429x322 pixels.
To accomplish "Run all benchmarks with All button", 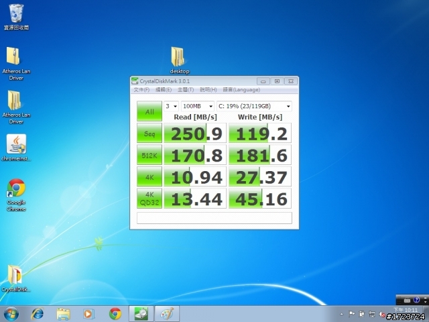I will [149, 111].
